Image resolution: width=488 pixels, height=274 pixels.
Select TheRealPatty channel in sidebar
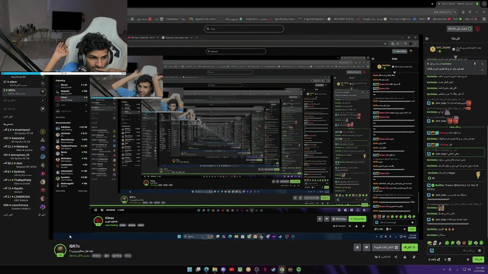tap(24, 182)
